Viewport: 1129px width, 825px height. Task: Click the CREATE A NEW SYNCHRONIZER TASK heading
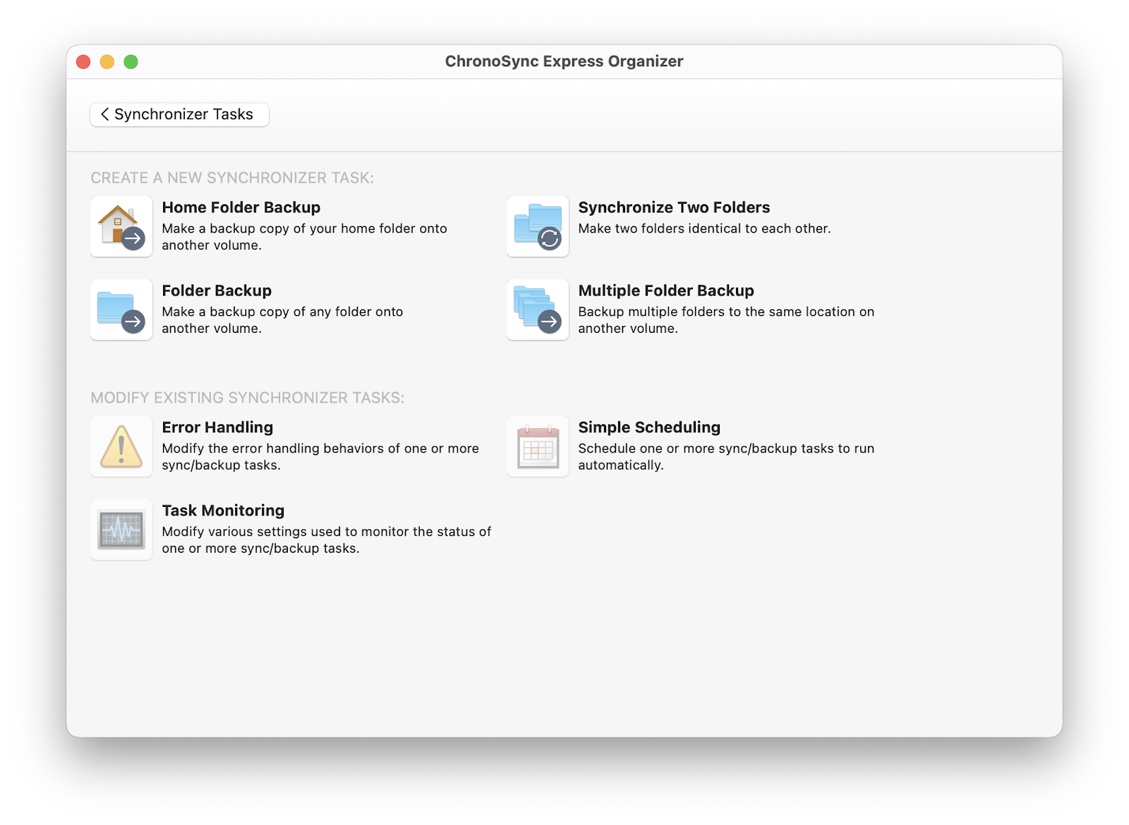pos(233,177)
